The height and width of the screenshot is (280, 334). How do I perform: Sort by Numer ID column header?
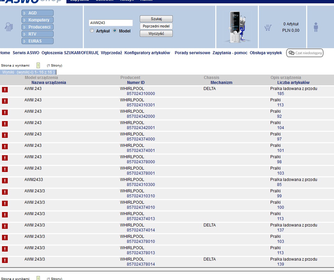[x=136, y=83]
